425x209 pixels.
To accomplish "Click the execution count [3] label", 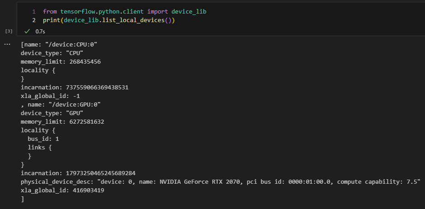I will 9,32.
